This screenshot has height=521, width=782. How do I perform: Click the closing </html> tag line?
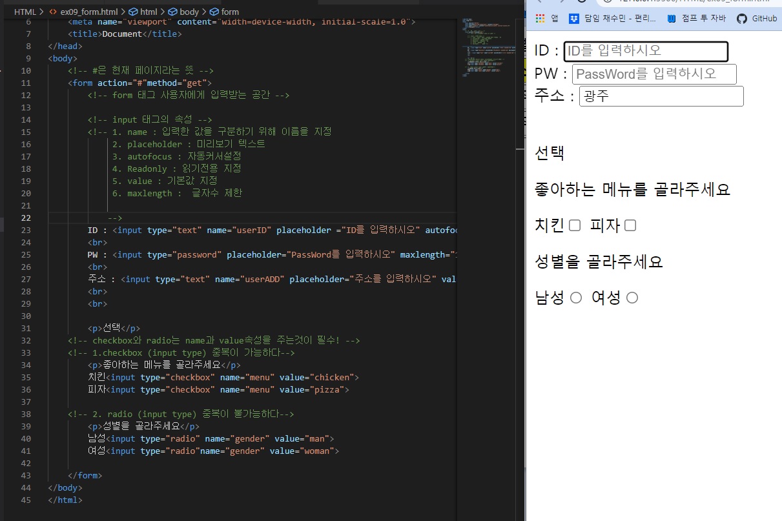65,500
